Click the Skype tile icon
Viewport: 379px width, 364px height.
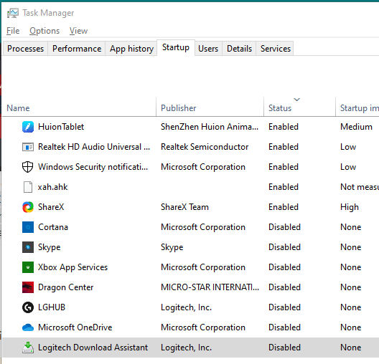point(28,247)
